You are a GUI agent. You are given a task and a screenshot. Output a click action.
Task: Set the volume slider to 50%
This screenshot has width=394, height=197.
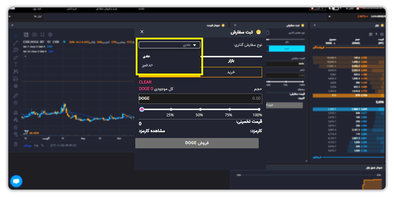200,109
